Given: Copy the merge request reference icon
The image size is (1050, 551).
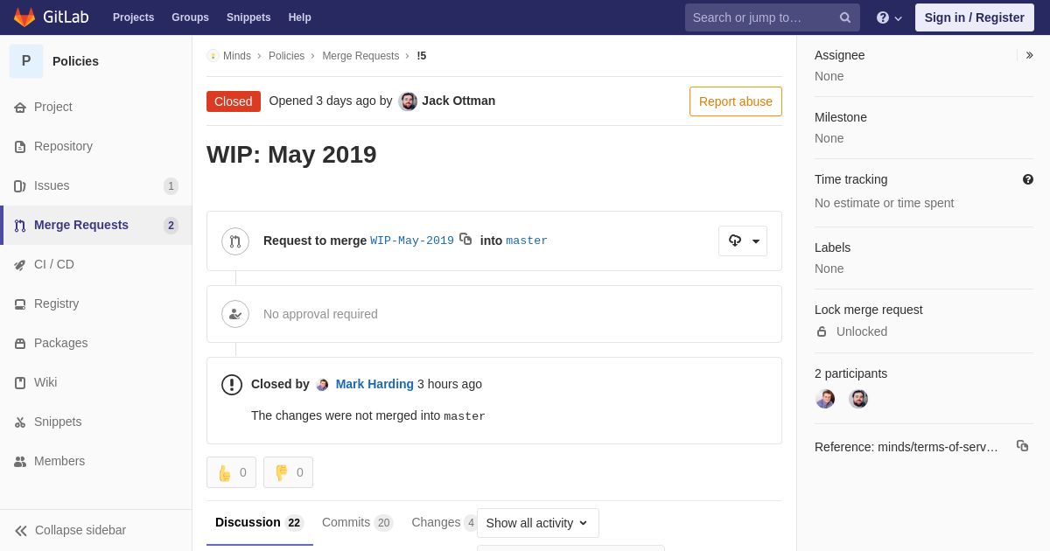Looking at the screenshot, I should 1022,446.
